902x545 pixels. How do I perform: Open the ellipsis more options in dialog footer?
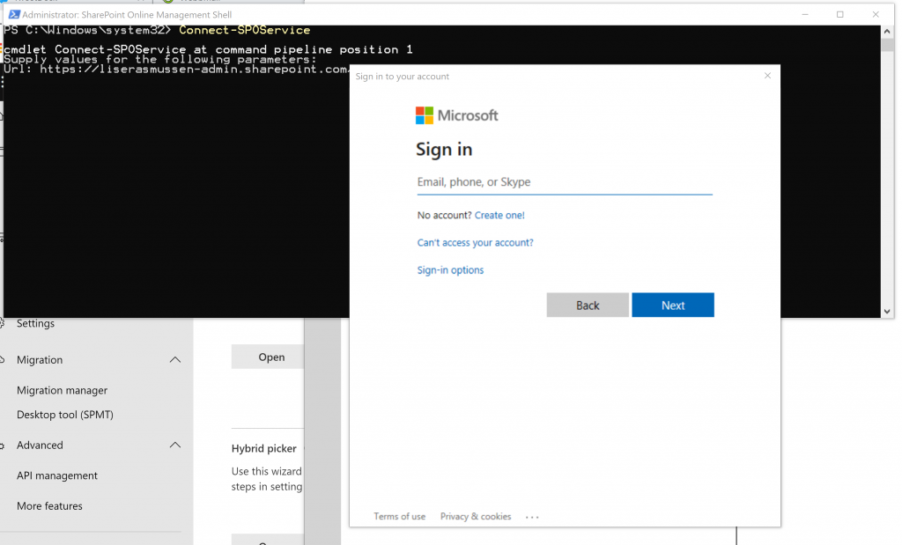coord(532,517)
